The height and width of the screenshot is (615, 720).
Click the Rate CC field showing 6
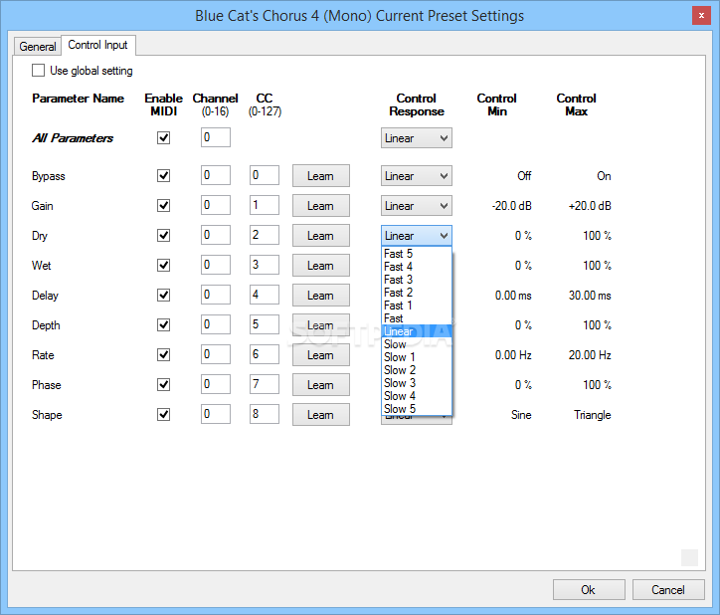click(264, 354)
